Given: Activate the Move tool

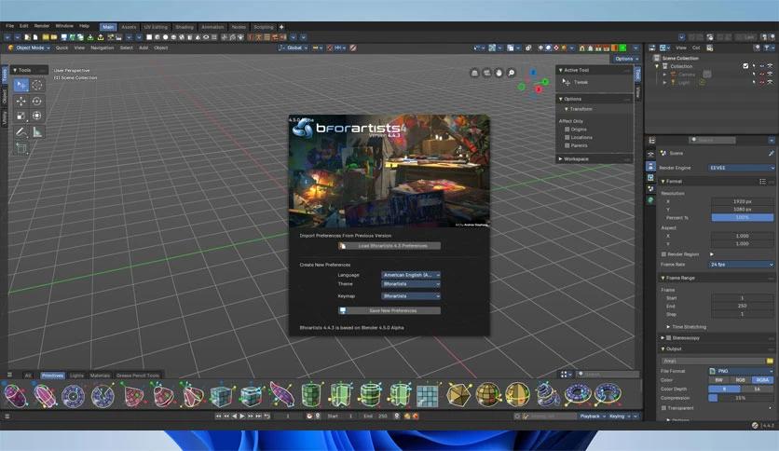Looking at the screenshot, I should pyautogui.click(x=20, y=101).
